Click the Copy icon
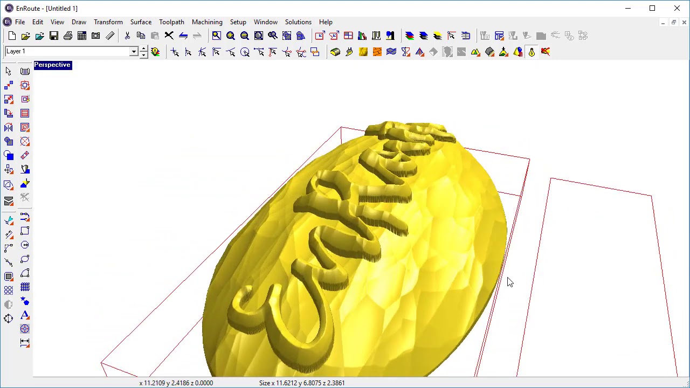Viewport: 690px width, 388px height. [x=141, y=36]
